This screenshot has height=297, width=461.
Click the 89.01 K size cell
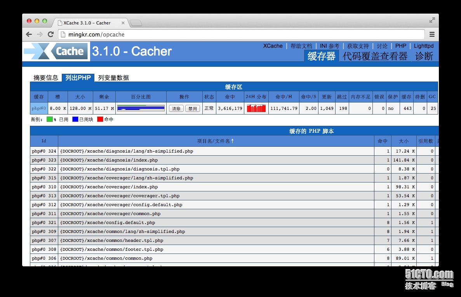[x=404, y=258]
